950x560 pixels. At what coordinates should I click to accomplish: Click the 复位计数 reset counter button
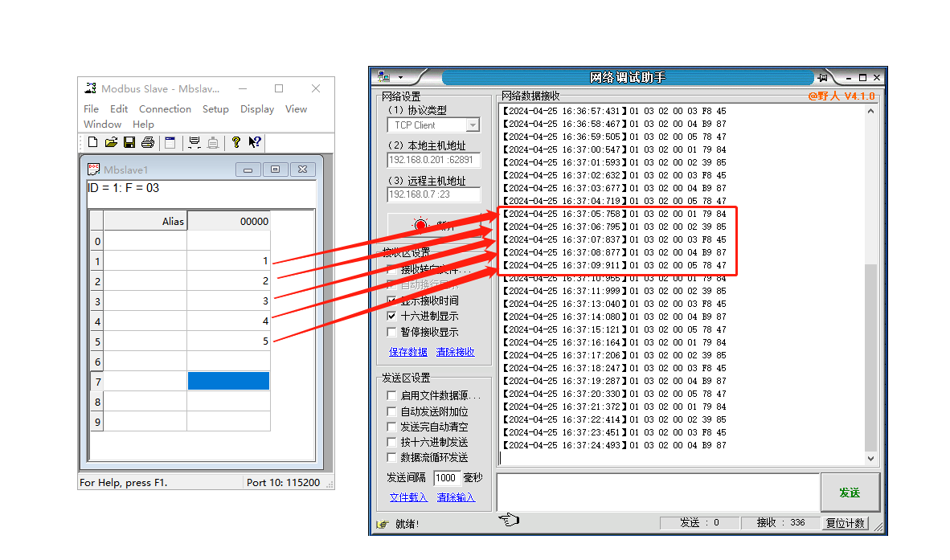[846, 523]
